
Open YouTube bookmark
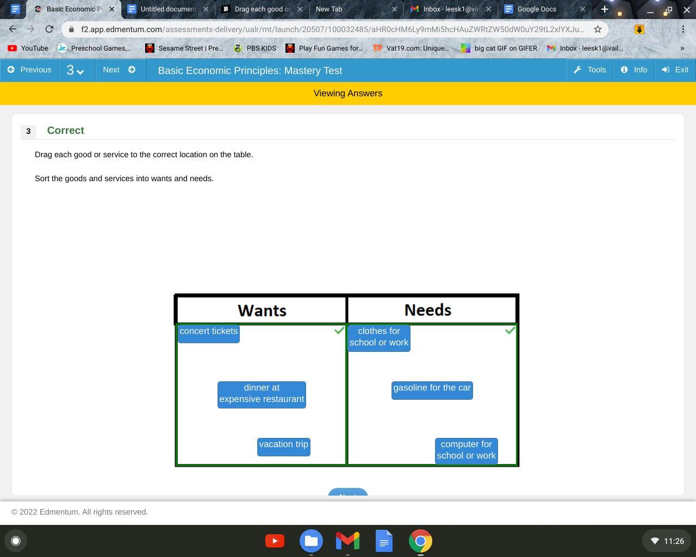click(x=28, y=48)
